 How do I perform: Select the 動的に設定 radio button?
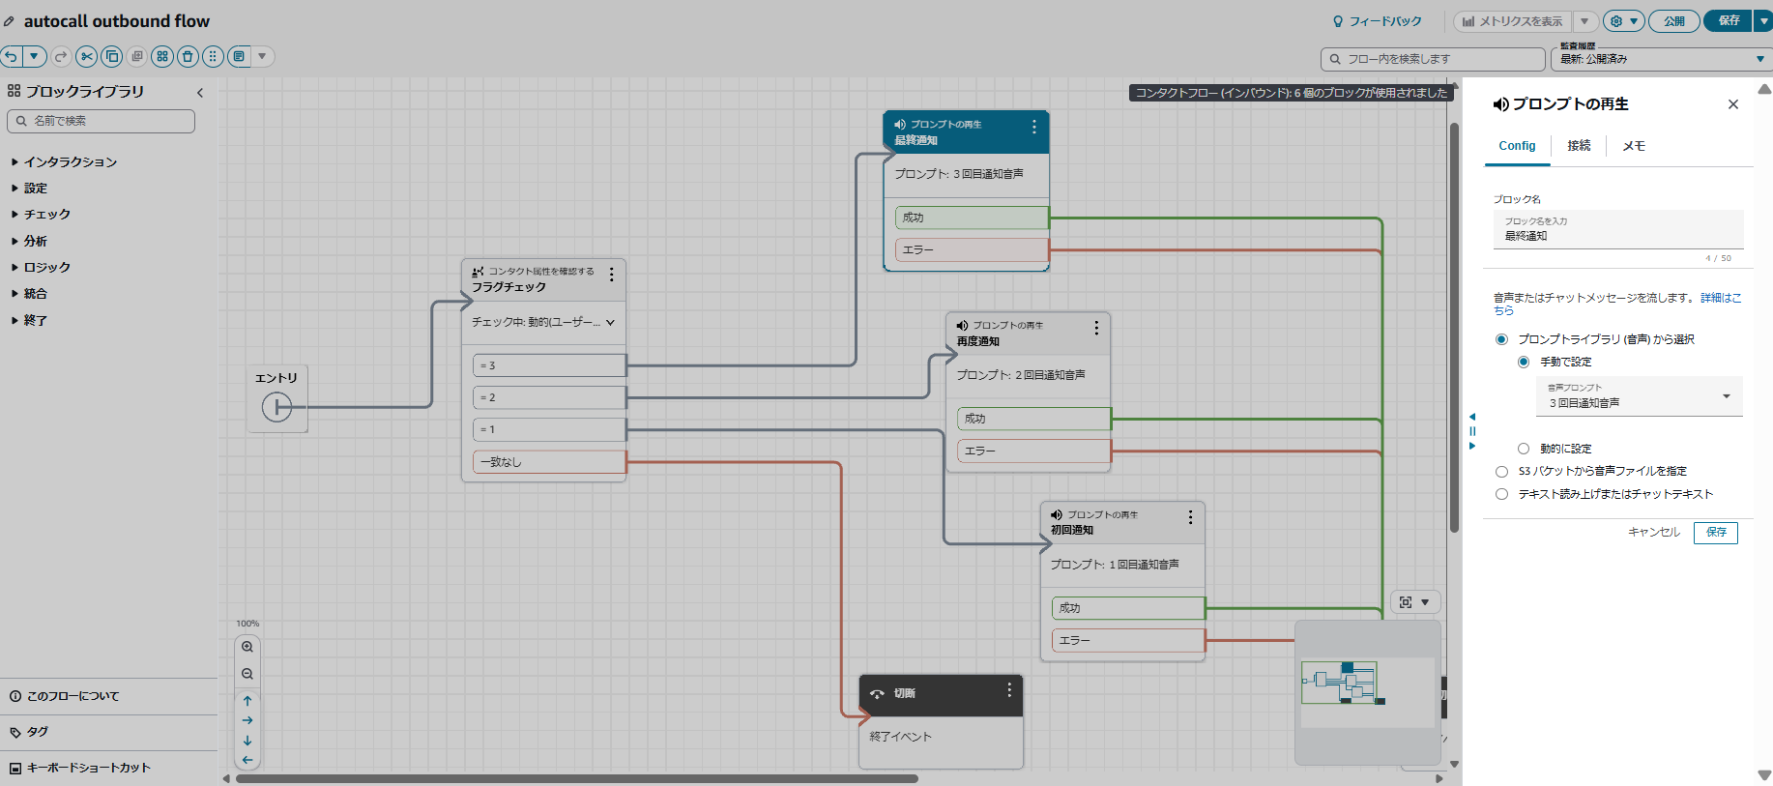(1524, 449)
